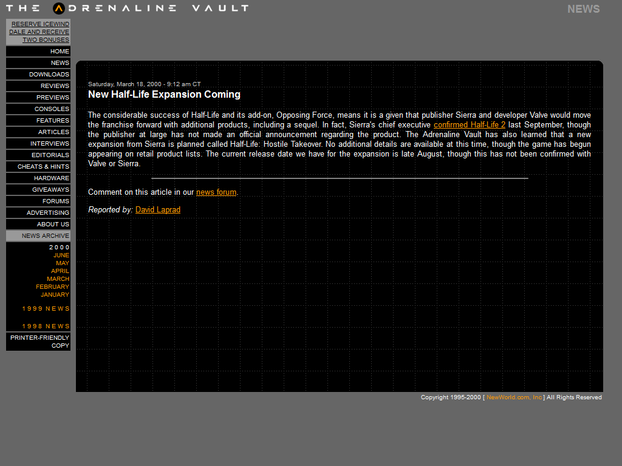Open the MARCH 2000 news archive
Screen dimensions: 622x466
(58, 279)
